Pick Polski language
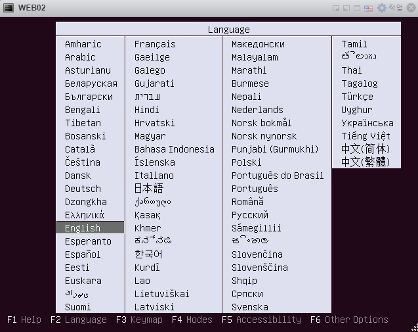The width and height of the screenshot is (418, 332). [246, 162]
